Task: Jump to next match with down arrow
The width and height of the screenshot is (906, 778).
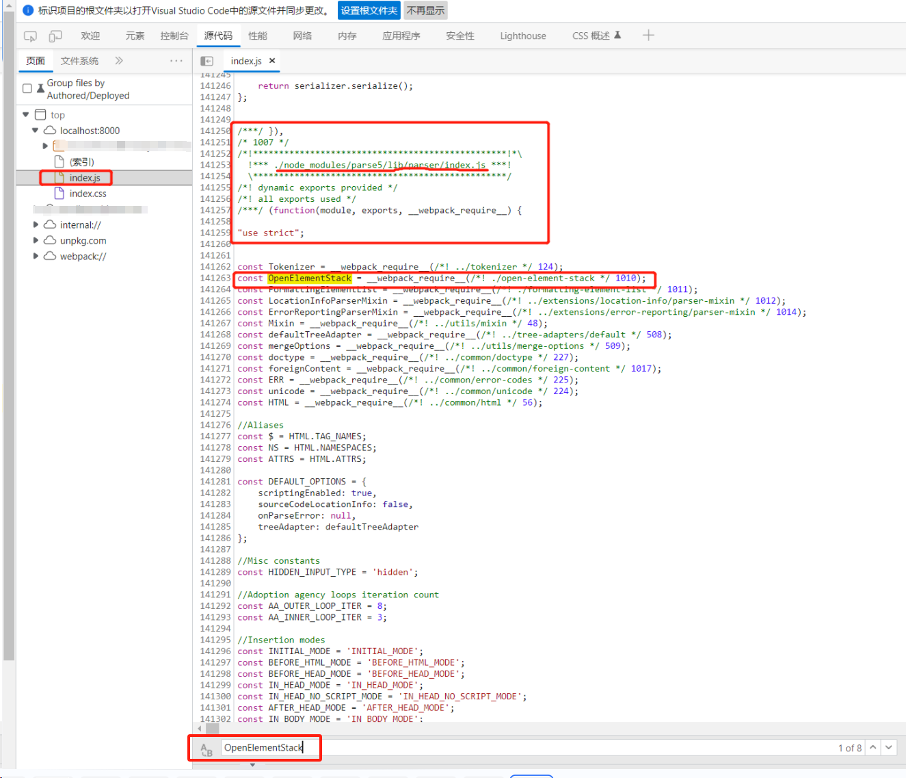Action: pos(889,747)
